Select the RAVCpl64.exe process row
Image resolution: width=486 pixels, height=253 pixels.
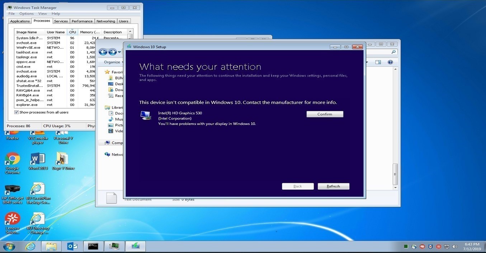coord(71,91)
